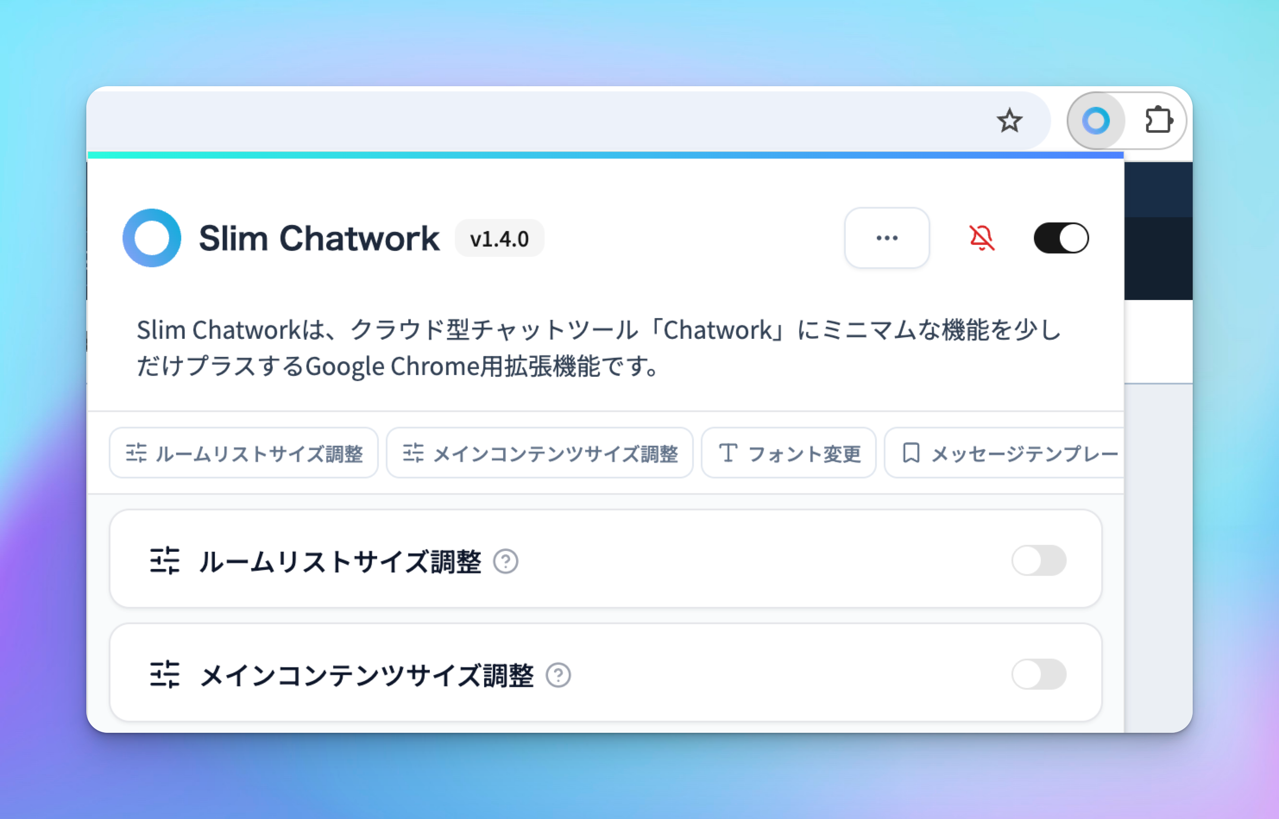The image size is (1279, 819).
Task: Select the メッセージテンプレー chip tab
Action: point(1005,453)
